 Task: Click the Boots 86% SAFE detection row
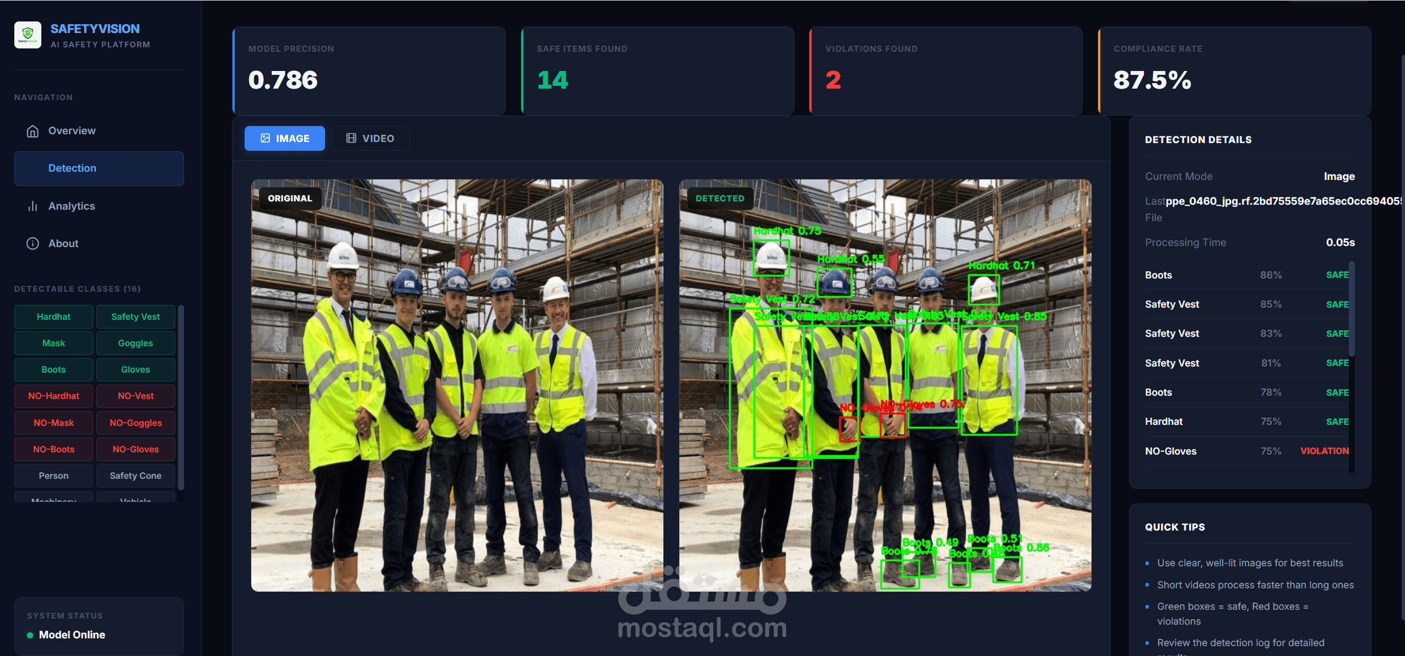coord(1246,275)
